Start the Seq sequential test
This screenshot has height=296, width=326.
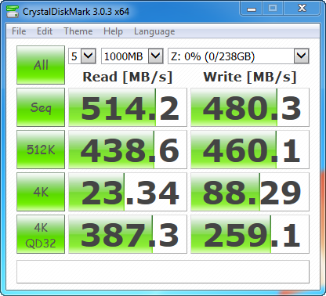(41, 107)
